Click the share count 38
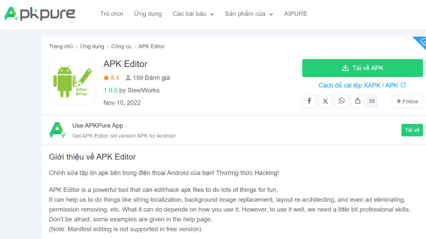The width and height of the screenshot is (426, 239). pos(372,101)
